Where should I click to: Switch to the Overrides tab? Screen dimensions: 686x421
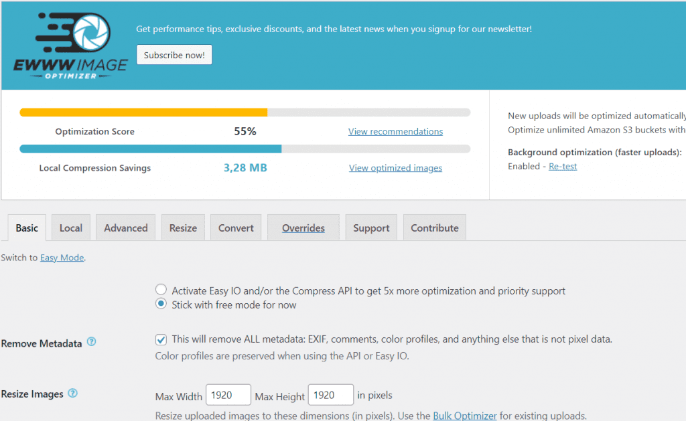click(303, 228)
